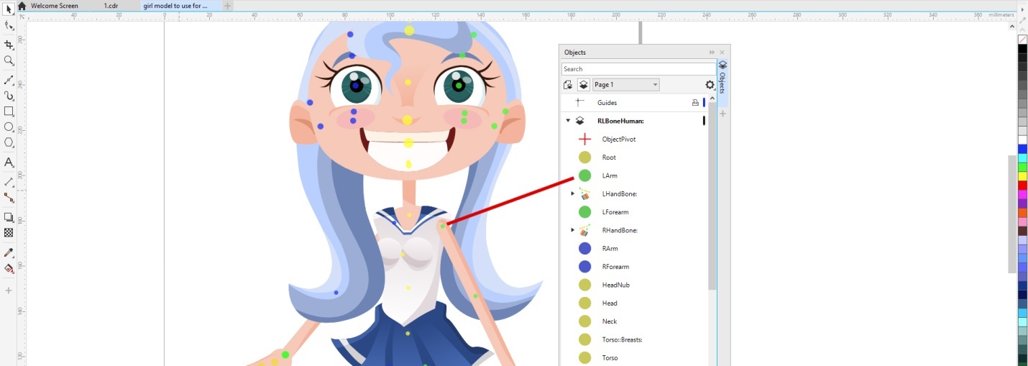Select the Text tool

pos(9,163)
